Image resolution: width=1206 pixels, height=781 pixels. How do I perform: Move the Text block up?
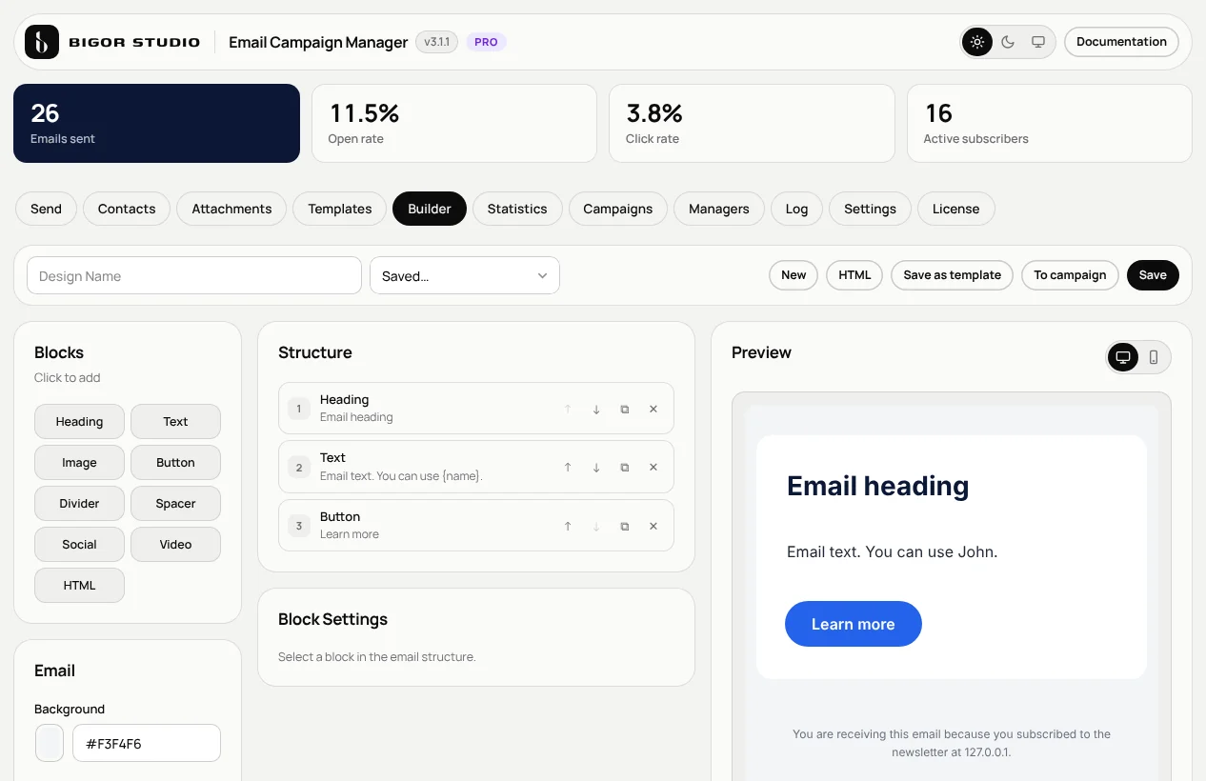click(x=568, y=467)
